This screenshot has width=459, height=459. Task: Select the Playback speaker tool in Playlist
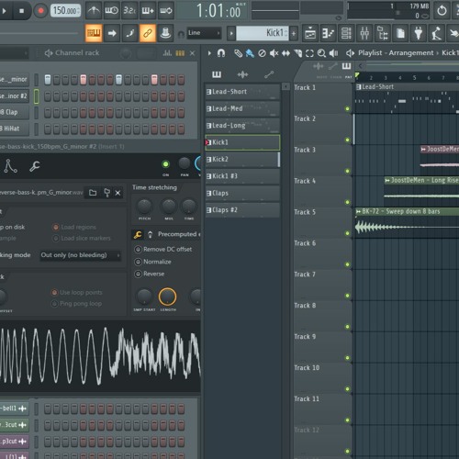pos(333,53)
